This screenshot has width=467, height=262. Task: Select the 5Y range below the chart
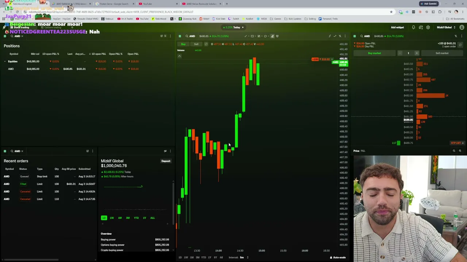(215, 258)
